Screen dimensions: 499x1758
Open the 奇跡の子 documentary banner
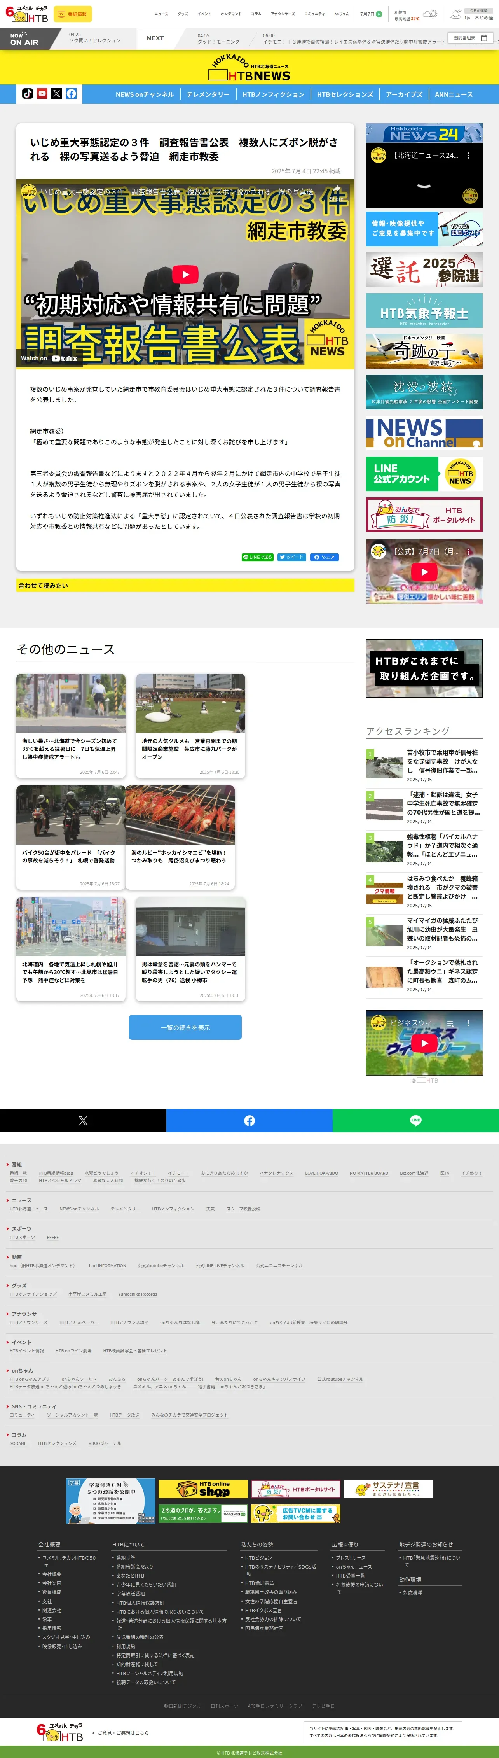coord(424,352)
